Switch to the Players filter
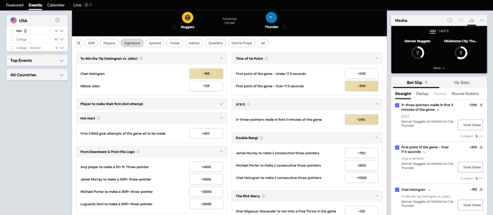The width and height of the screenshot is (493, 215). [x=109, y=43]
